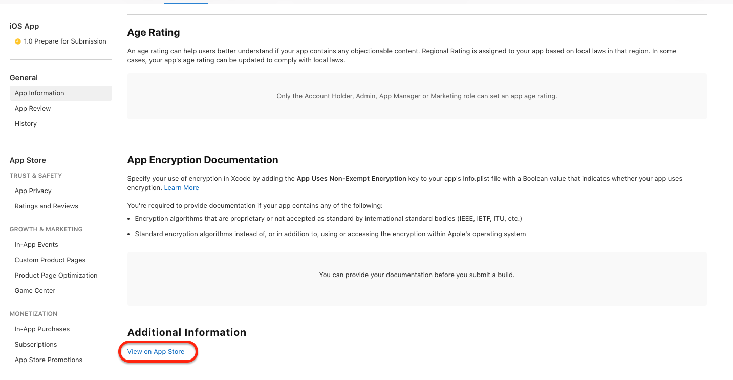Open App Information in the General section

pyautogui.click(x=39, y=93)
